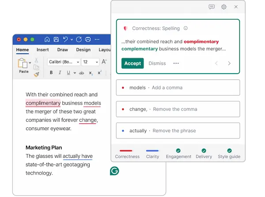Click the green word complementary in suggestion
The image size is (265, 197).
click(140, 49)
